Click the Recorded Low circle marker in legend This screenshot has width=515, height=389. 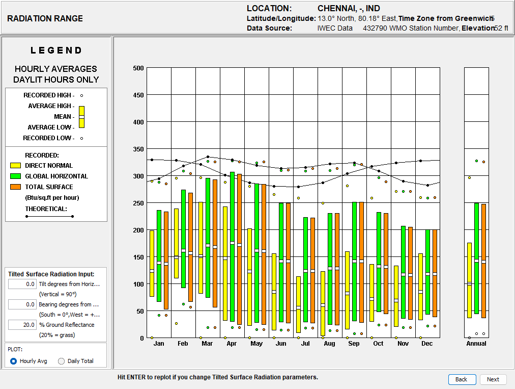(82, 138)
